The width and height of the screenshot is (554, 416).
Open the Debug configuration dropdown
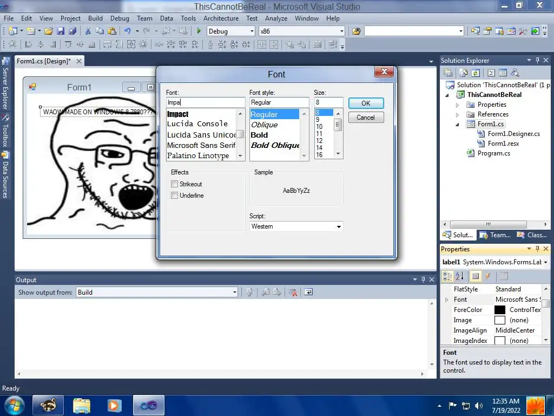tap(252, 31)
